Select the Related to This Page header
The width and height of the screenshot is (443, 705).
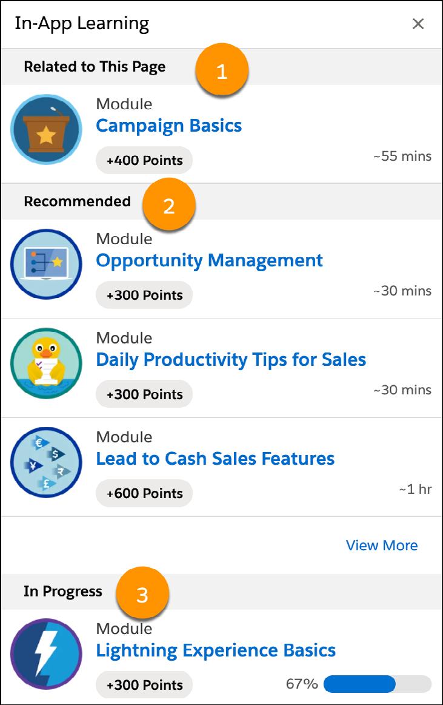tap(95, 67)
